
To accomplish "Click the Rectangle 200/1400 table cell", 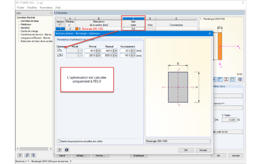I will [x=99, y=29].
